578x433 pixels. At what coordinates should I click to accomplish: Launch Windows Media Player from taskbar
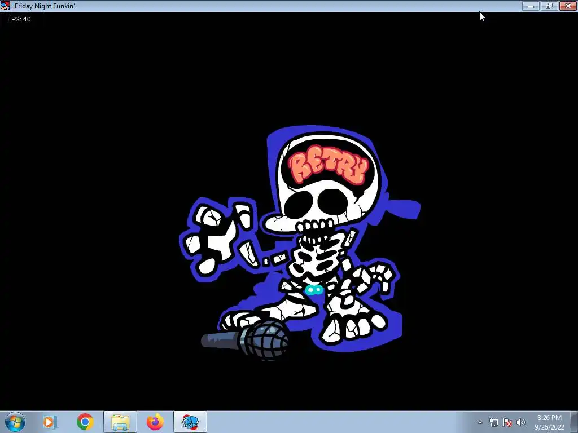click(x=49, y=422)
